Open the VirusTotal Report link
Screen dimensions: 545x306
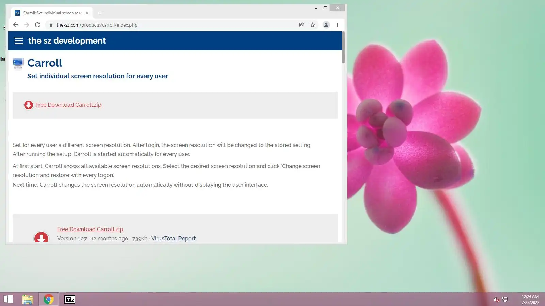(x=173, y=239)
